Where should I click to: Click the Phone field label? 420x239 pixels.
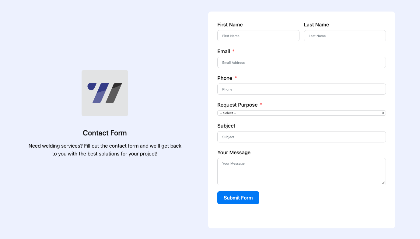(x=225, y=78)
